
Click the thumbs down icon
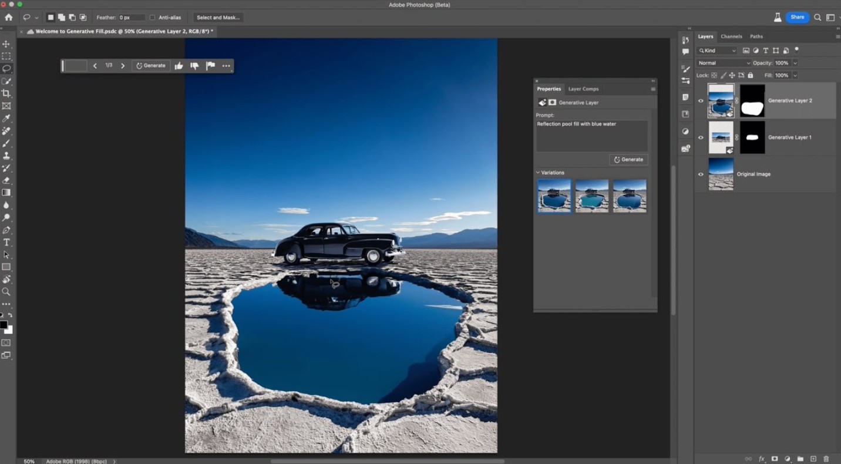click(x=194, y=66)
